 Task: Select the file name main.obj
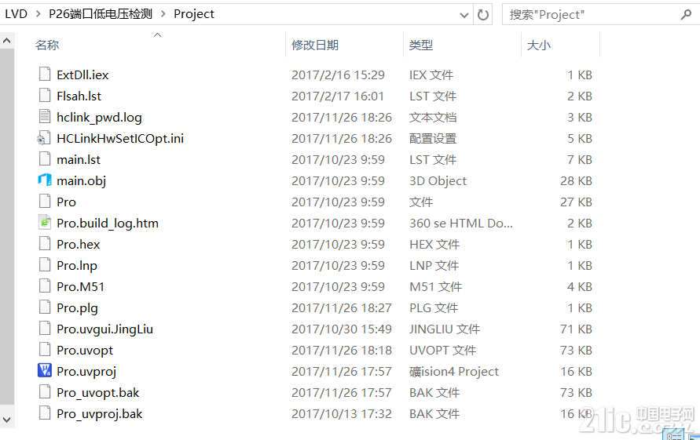pos(81,180)
